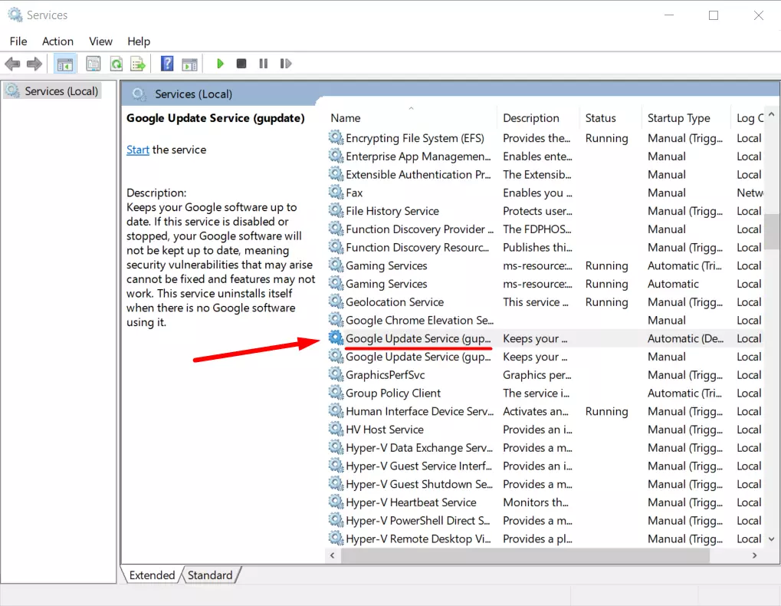781x606 pixels.
Task: Click gear icon of Geolocation Service
Action: [336, 301]
